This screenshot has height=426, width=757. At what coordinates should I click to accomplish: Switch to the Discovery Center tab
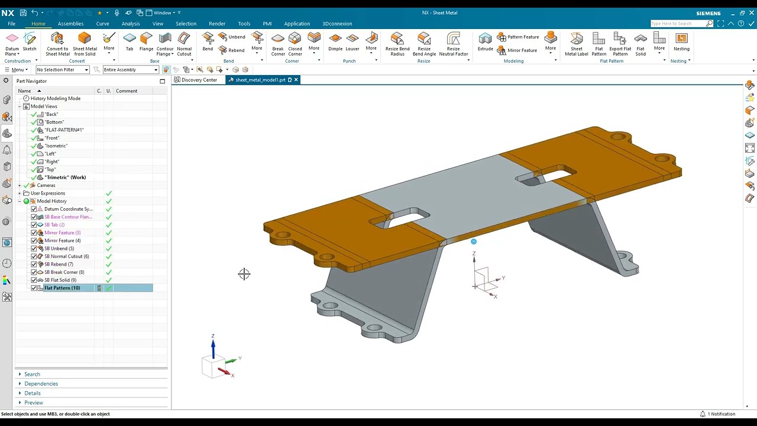coord(196,80)
